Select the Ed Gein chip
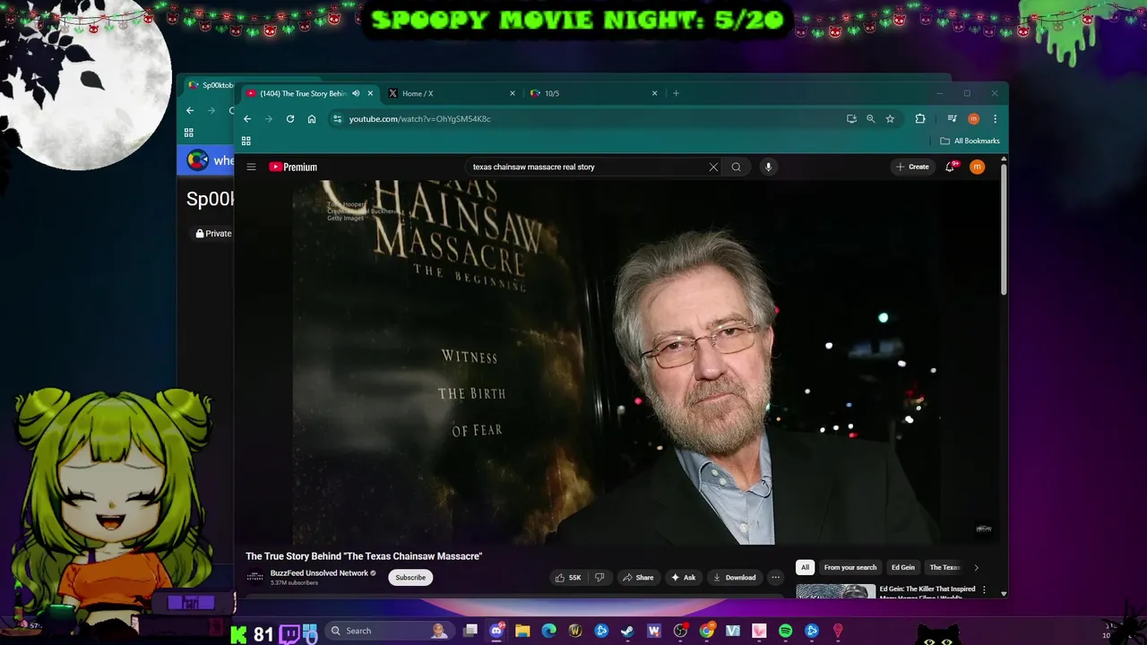1147x645 pixels. click(x=903, y=567)
